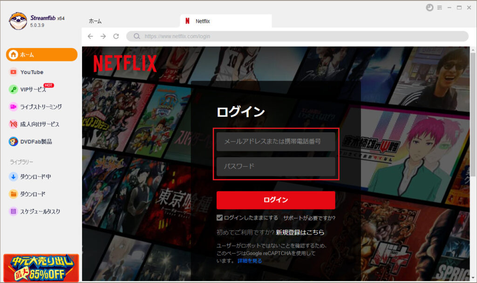Click the NETFLIX logo on the page
The height and width of the screenshot is (283, 477).
pos(125,63)
